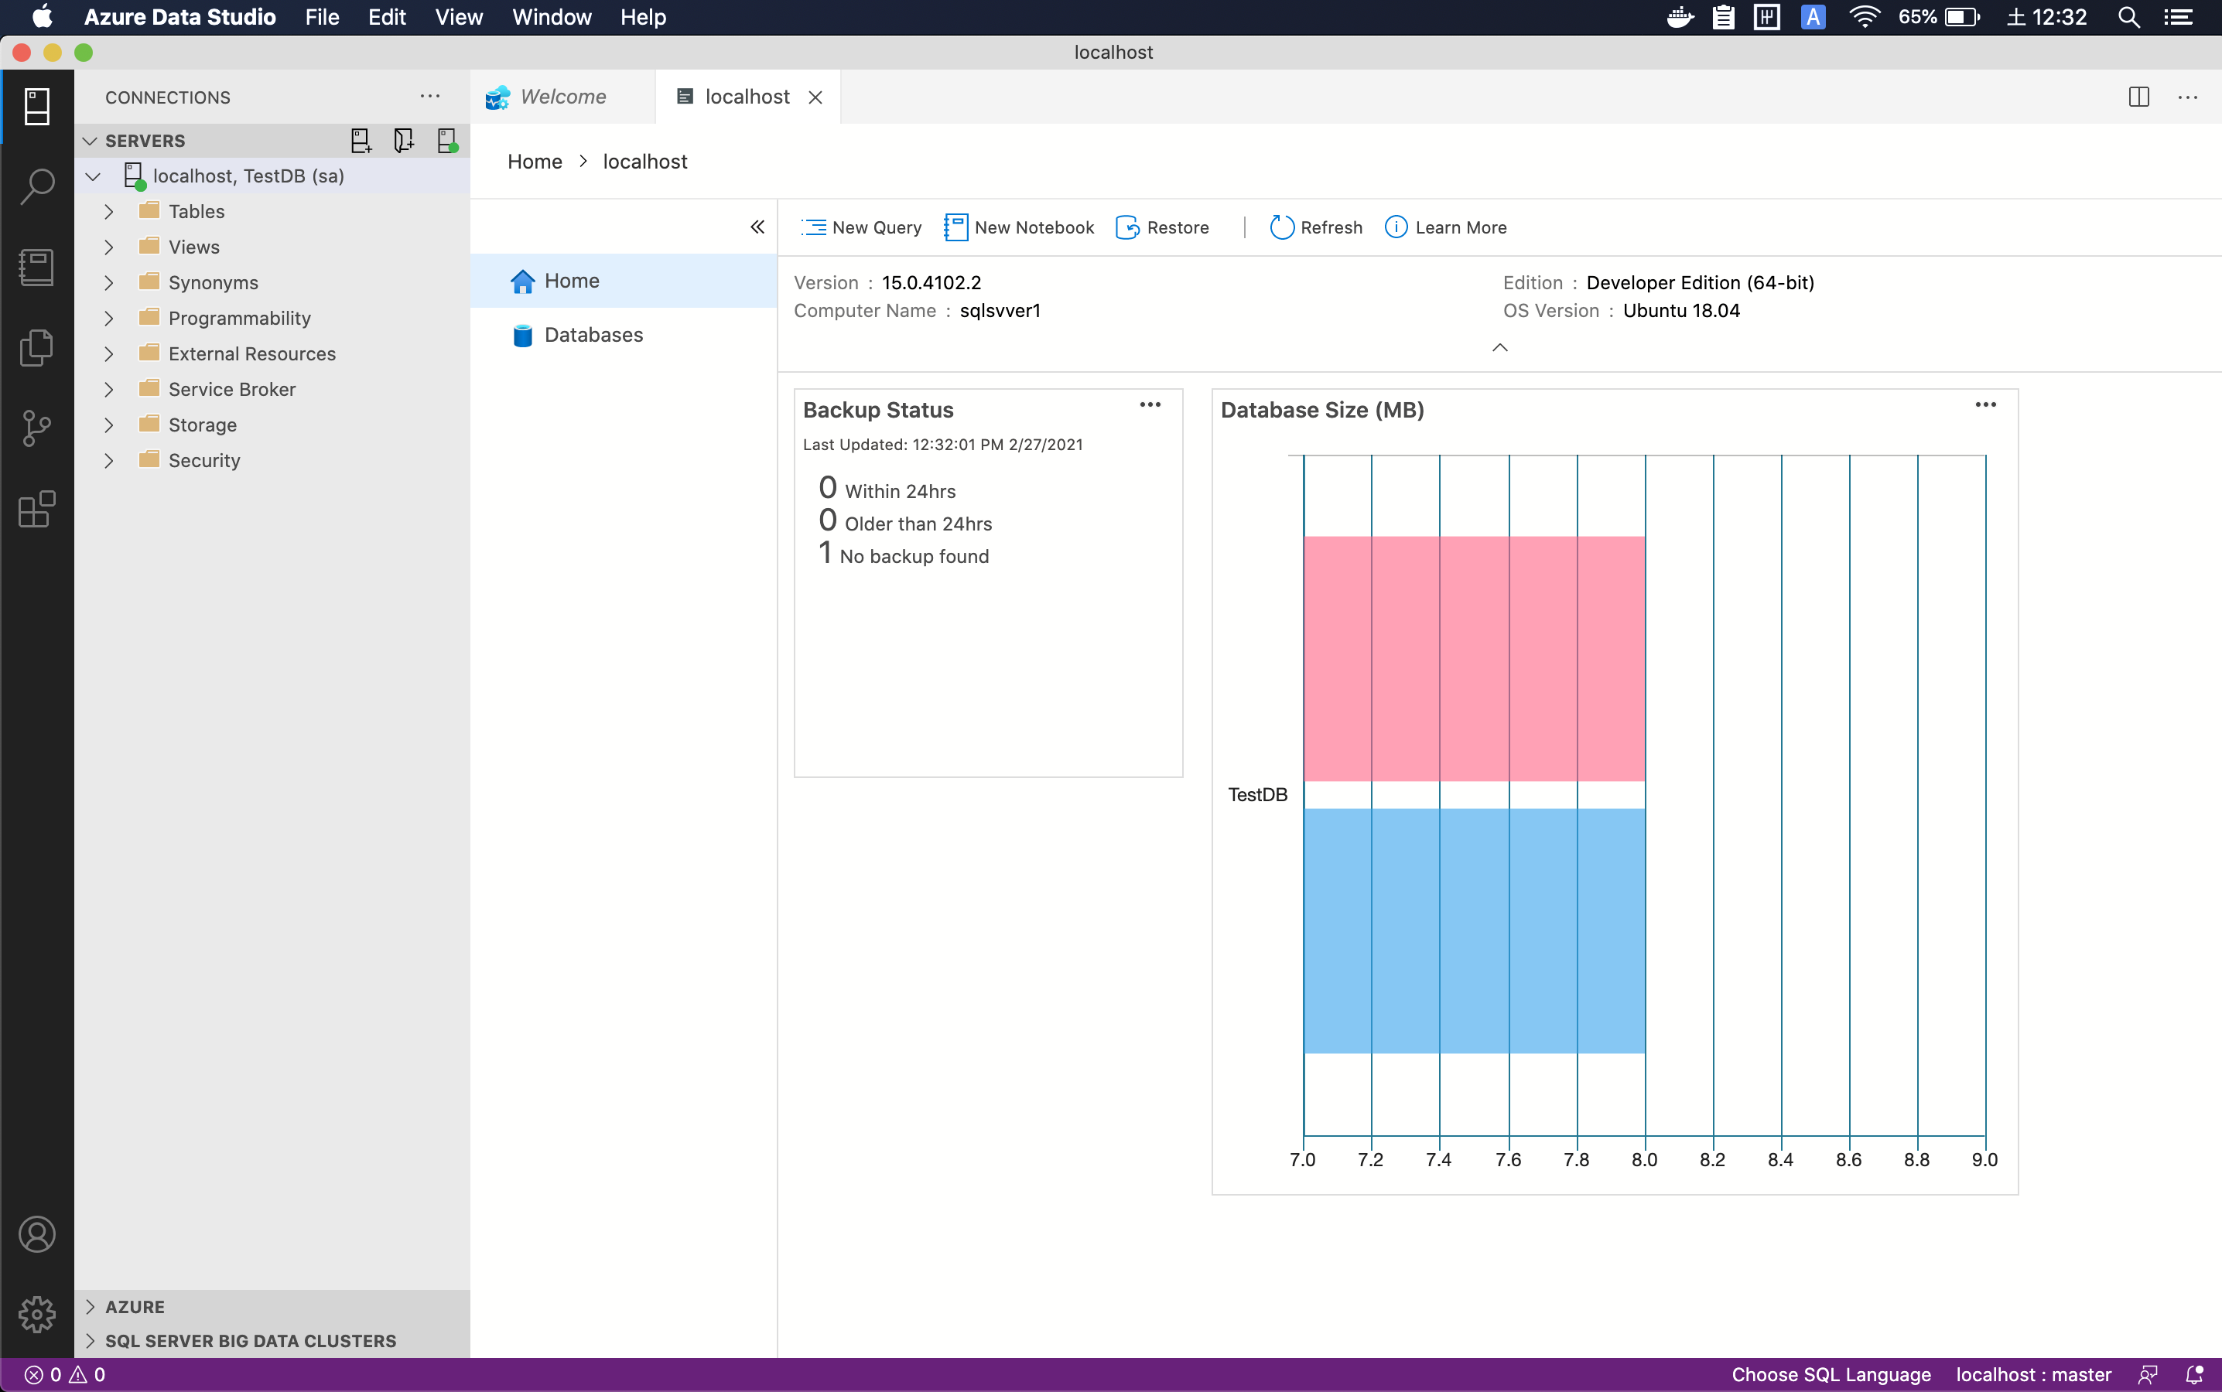The width and height of the screenshot is (2222, 1392).
Task: Collapse the dashboard navigation pane
Action: pyautogui.click(x=757, y=227)
